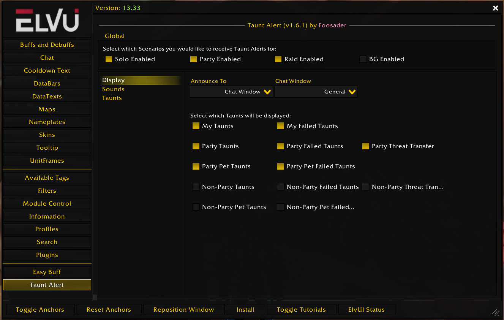
Task: Enable BG Enabled checkbox
Action: click(x=363, y=59)
